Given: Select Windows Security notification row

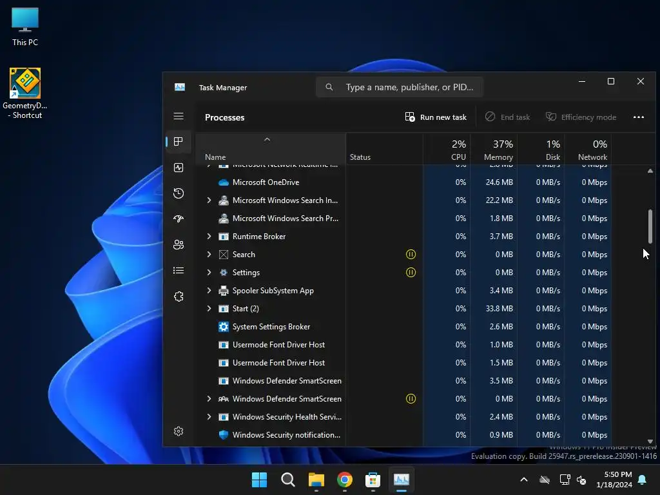Looking at the screenshot, I should 403,435.
